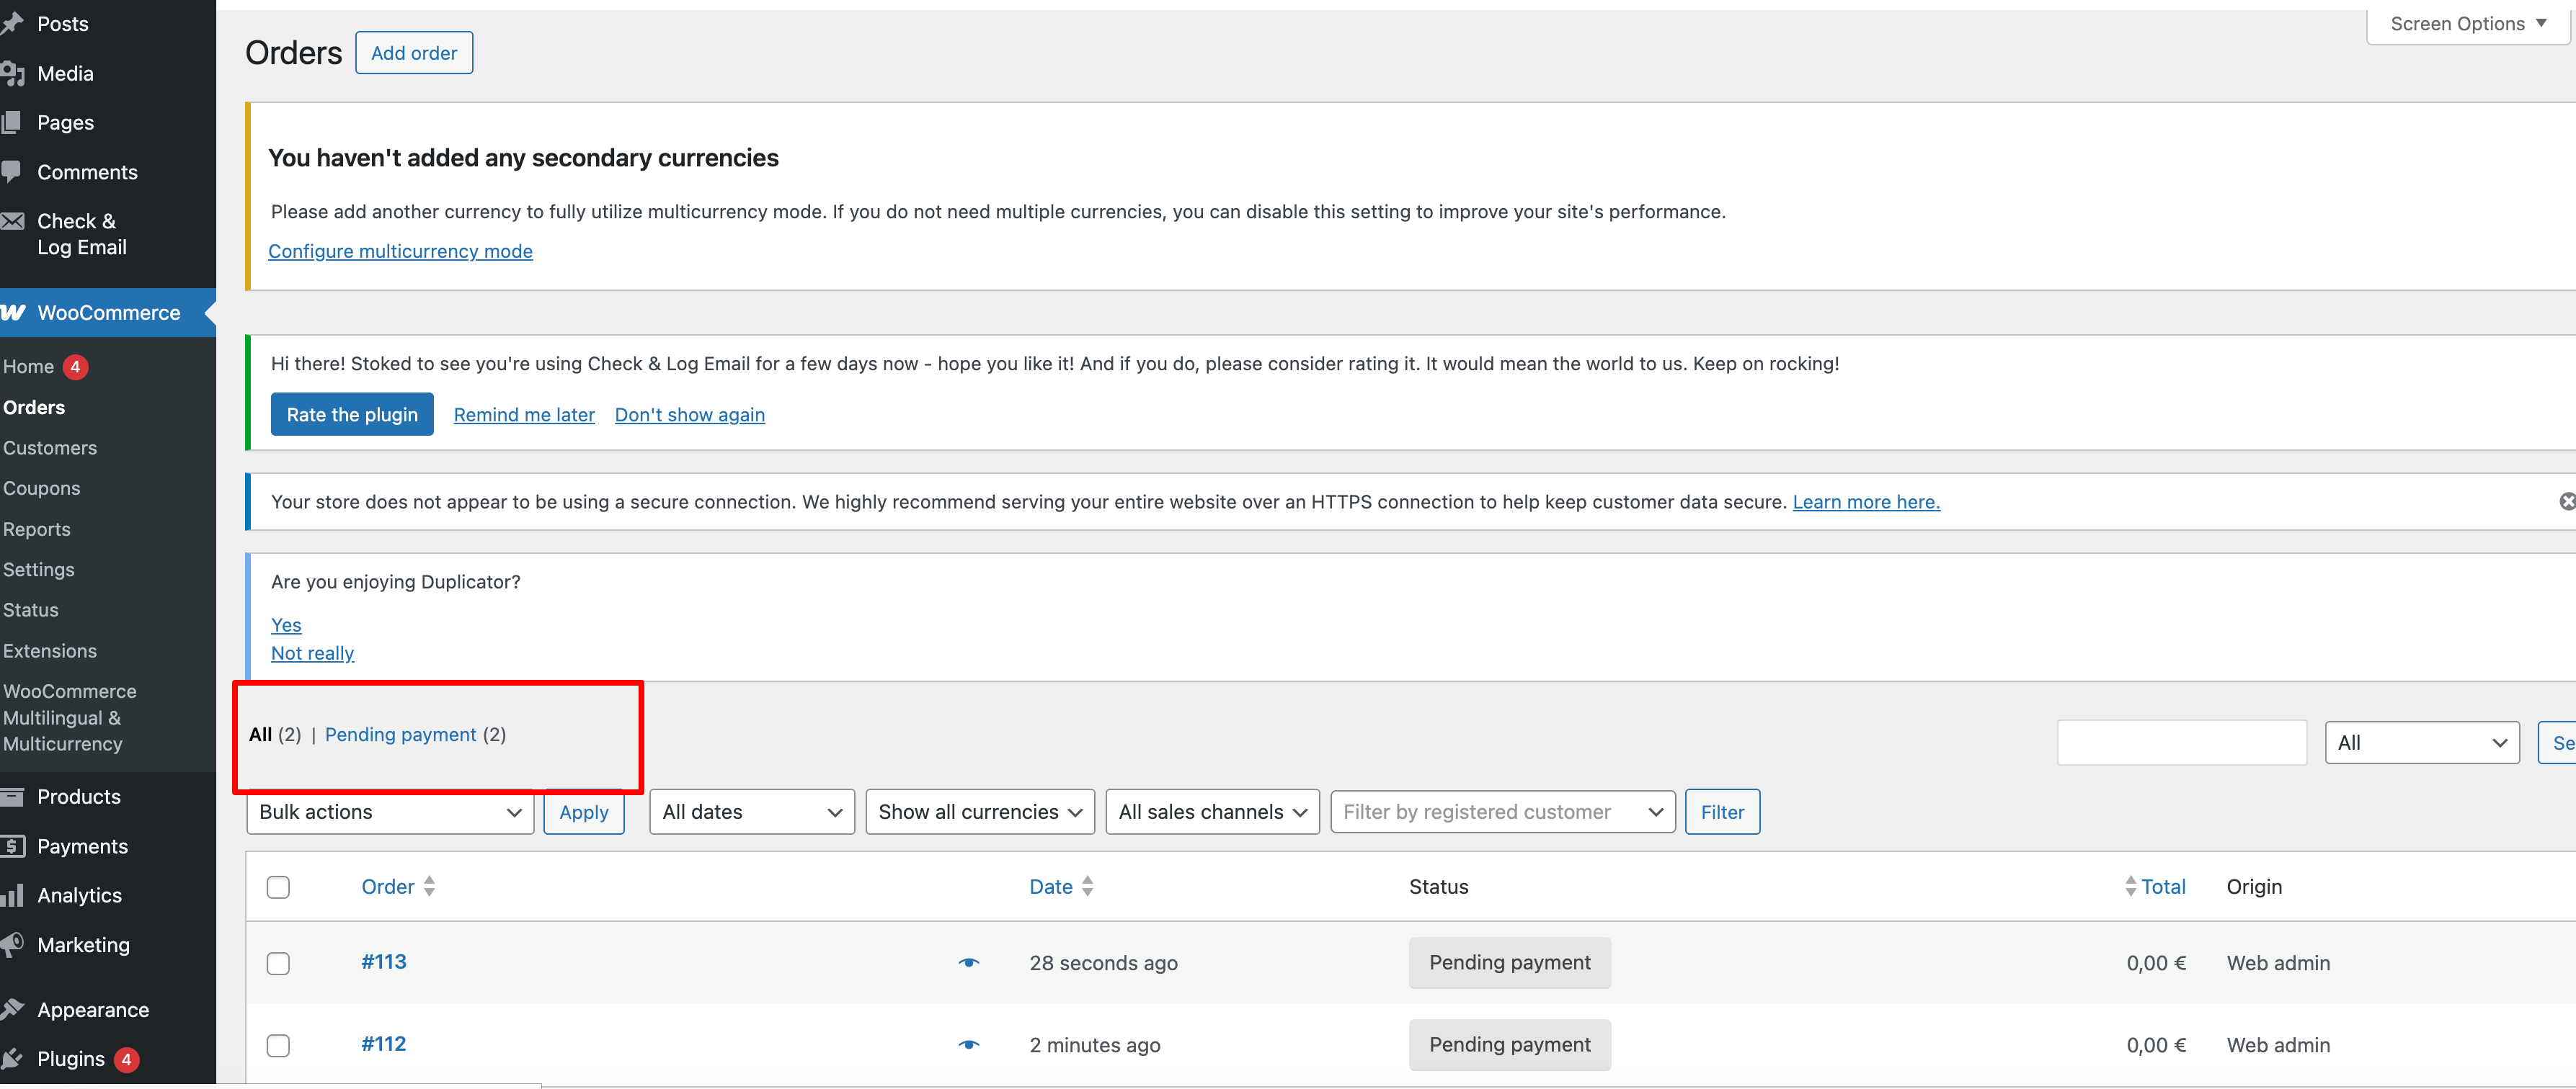
Task: Open Configure multicurrency mode link
Action: tap(400, 251)
